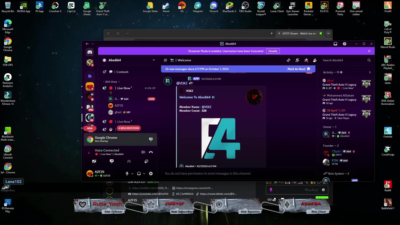
Task: Open the Discord help icon
Action: (344, 44)
